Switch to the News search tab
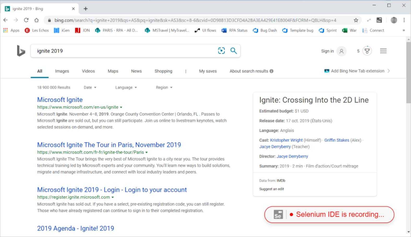Image resolution: width=411 pixels, height=237 pixels. [136, 71]
